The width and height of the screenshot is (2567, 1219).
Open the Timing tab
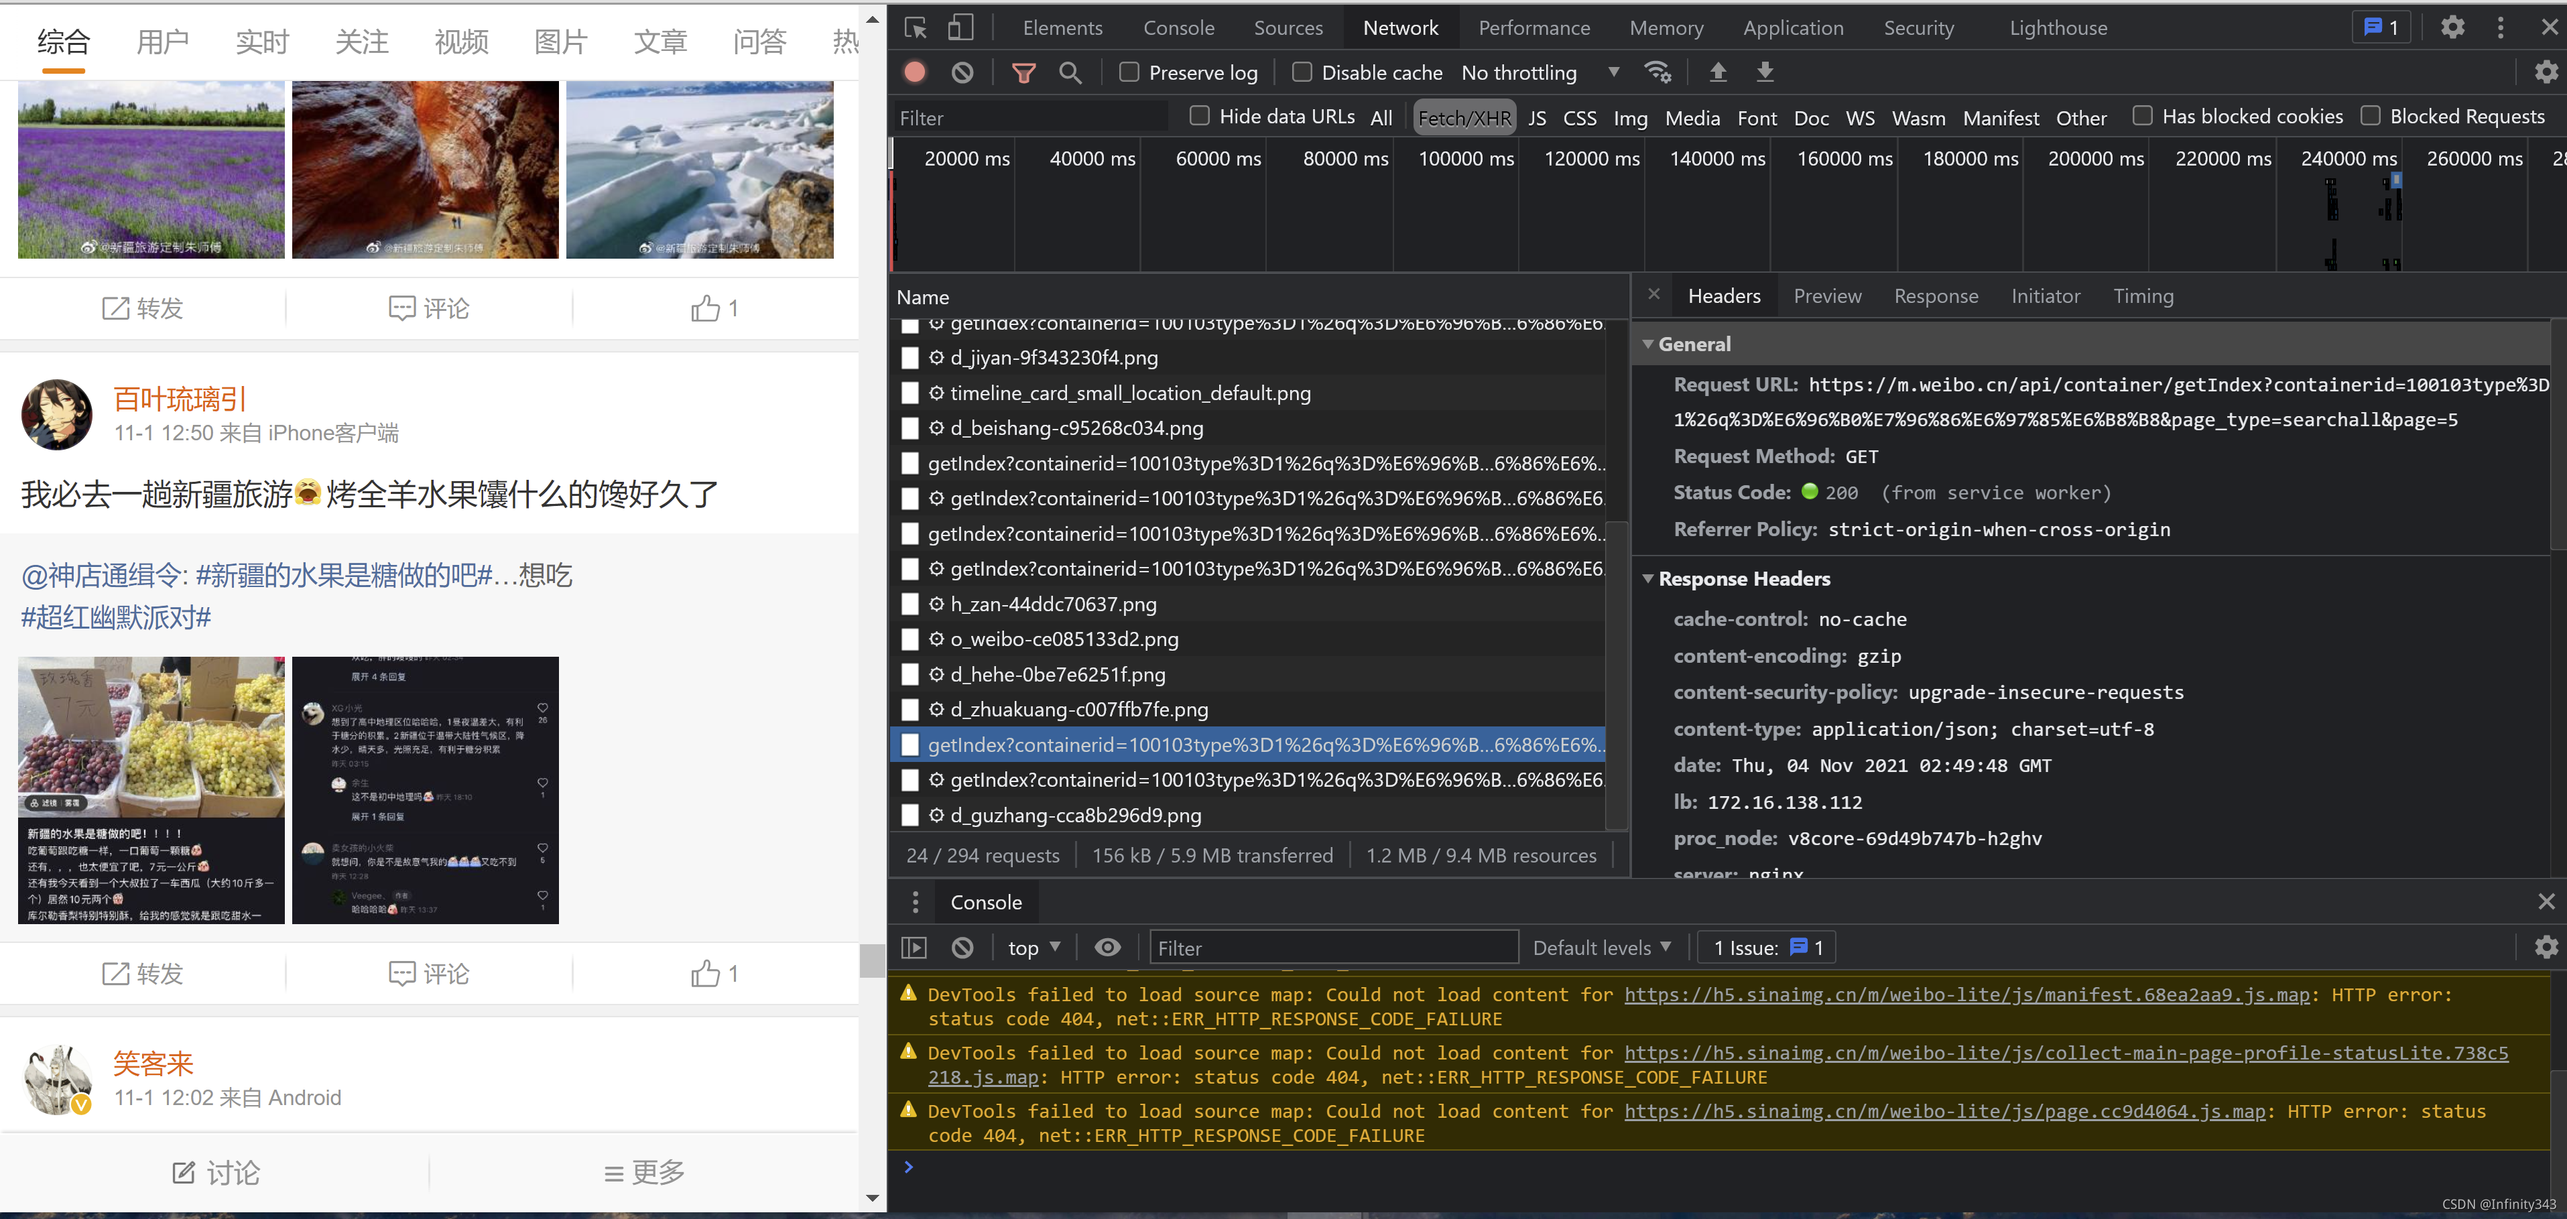point(2143,296)
